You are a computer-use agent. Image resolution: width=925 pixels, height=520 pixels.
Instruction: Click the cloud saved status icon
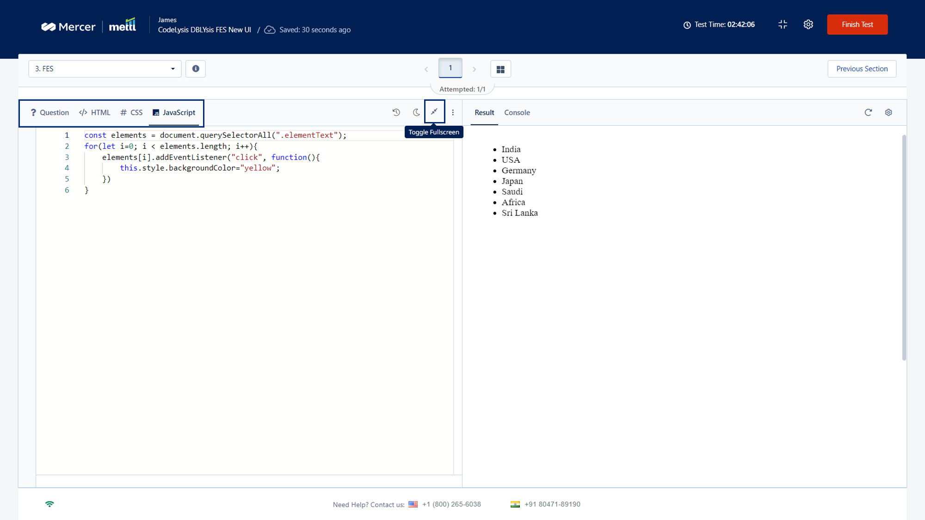pyautogui.click(x=270, y=30)
